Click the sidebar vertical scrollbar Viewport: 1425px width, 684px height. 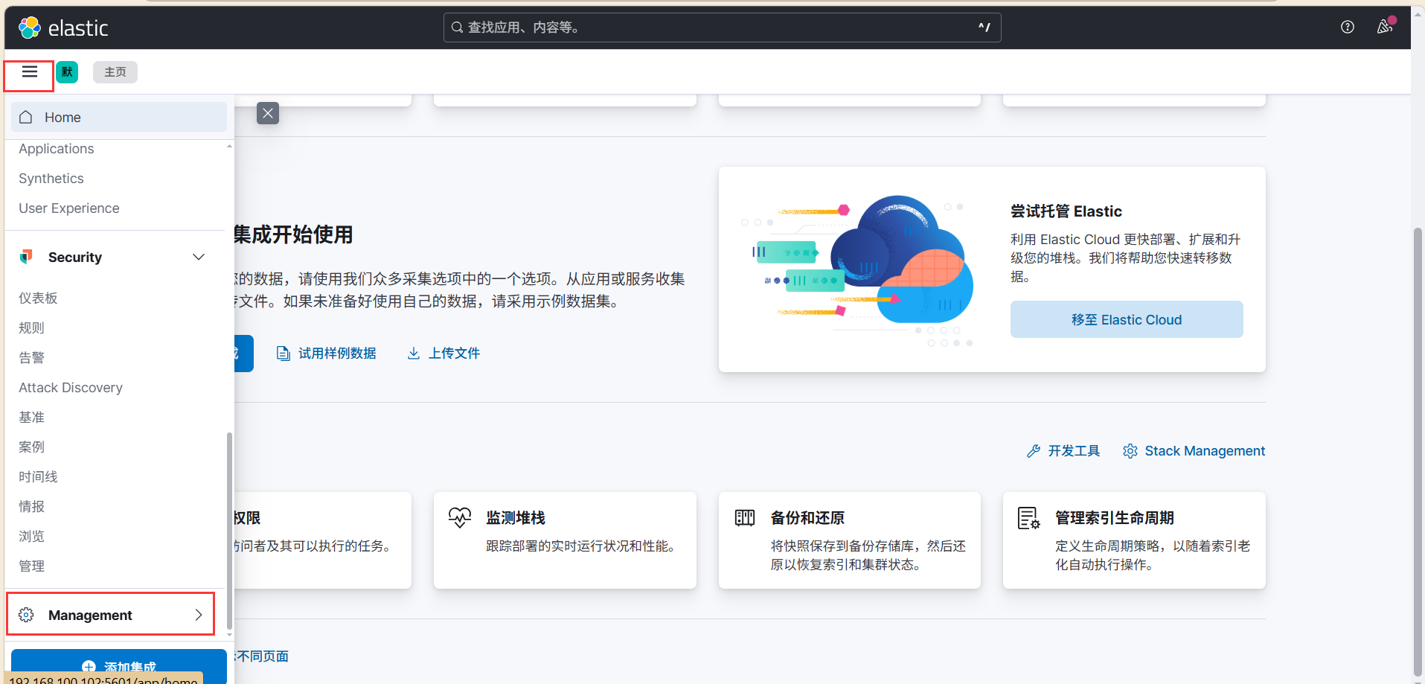229,528
